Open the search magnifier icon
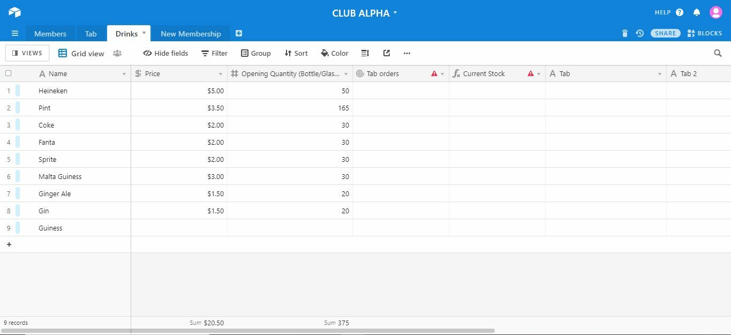Viewport: 731px width, 335px height. click(718, 53)
